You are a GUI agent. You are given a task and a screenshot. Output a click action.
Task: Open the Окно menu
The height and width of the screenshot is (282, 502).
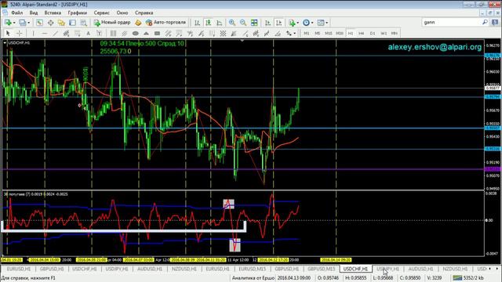(x=122, y=13)
